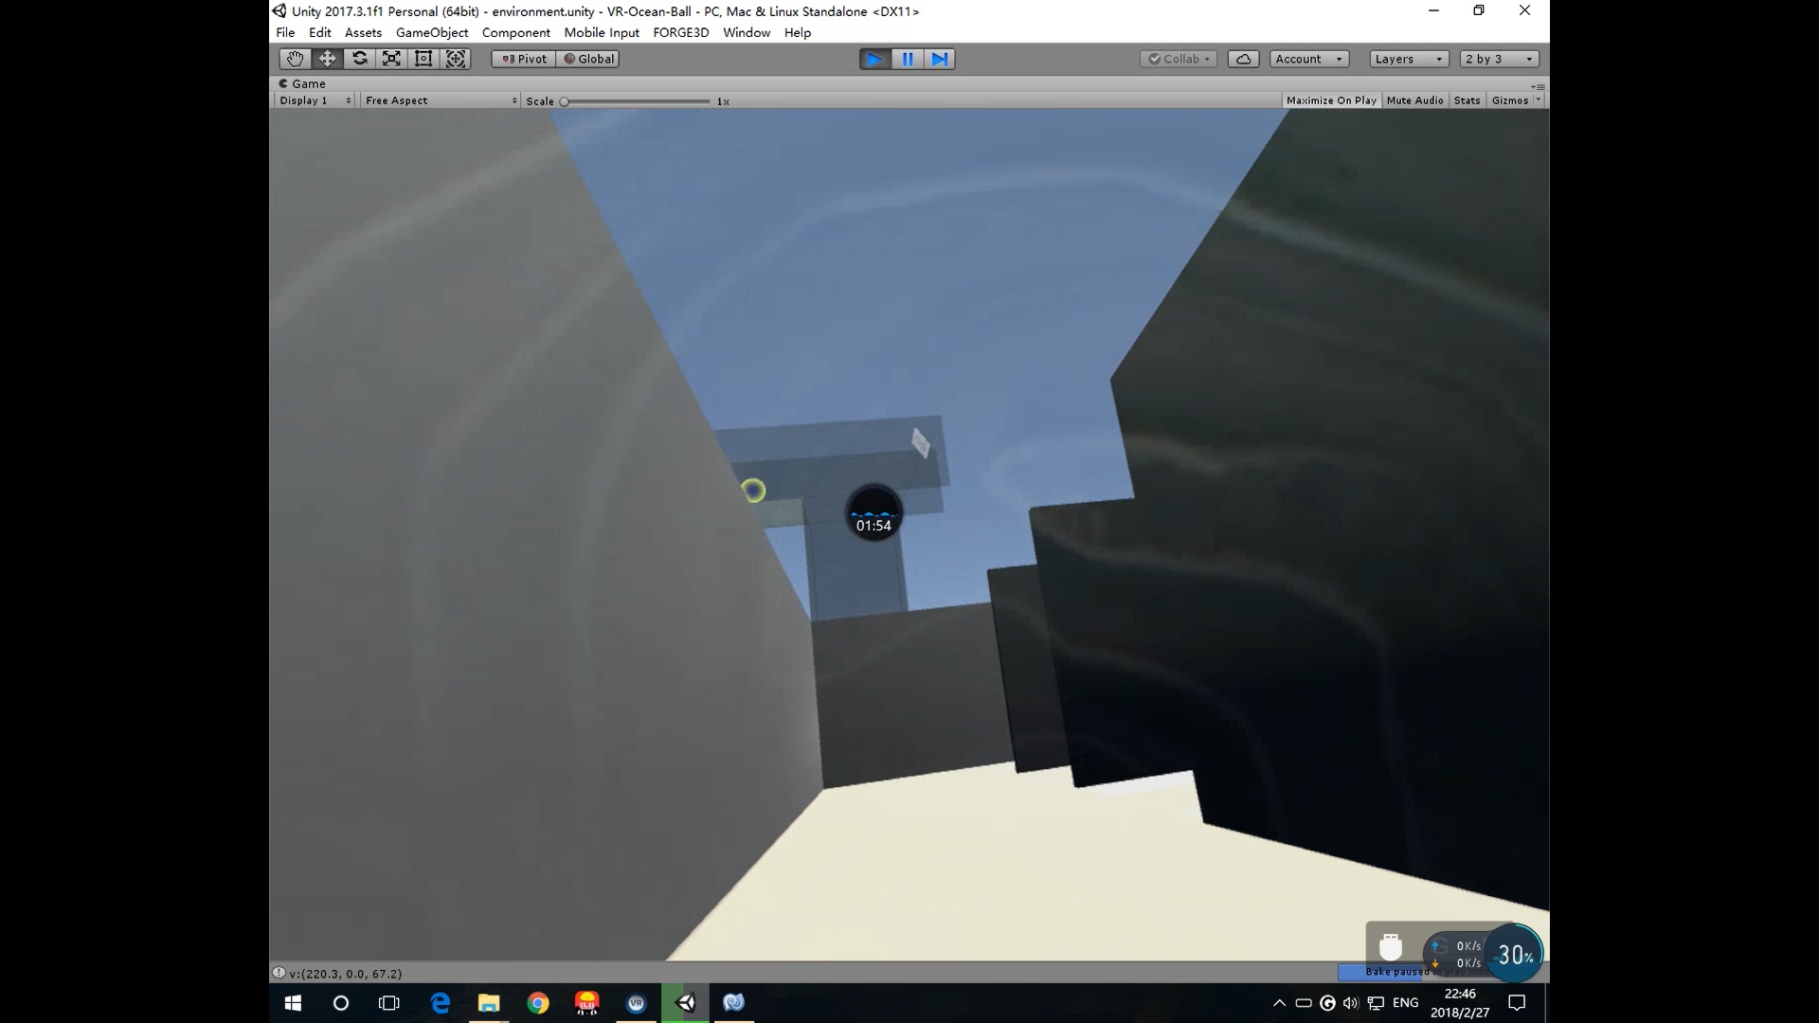Open the Layers dropdown

tap(1409, 59)
